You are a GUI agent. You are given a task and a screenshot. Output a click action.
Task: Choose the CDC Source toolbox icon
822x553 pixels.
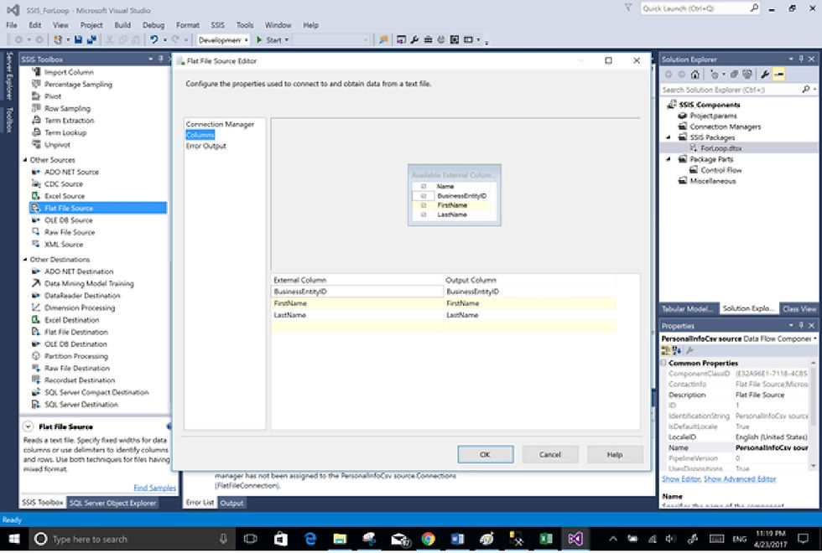pos(35,183)
